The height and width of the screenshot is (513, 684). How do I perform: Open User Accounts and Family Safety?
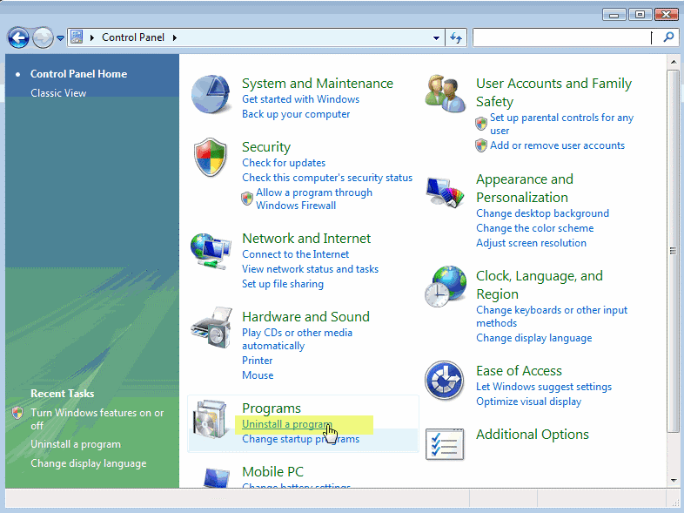click(554, 92)
